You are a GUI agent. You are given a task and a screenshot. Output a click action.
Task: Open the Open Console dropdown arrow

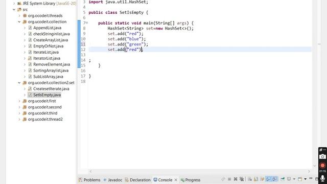pyautogui.click(x=306, y=179)
